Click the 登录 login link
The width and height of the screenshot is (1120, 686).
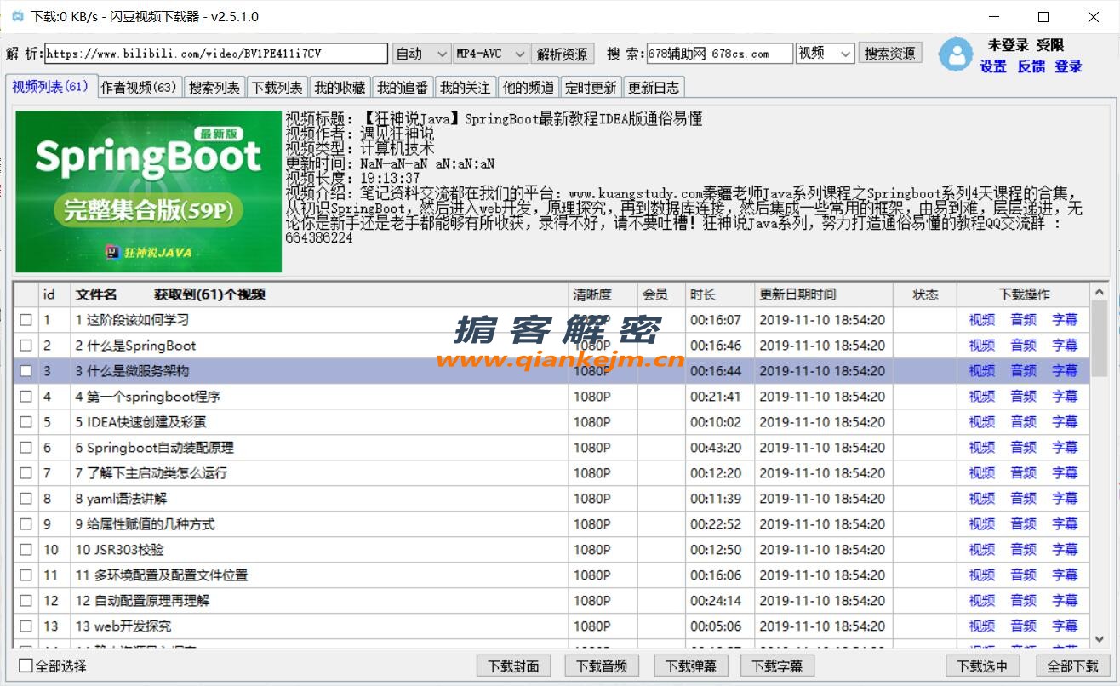(1068, 66)
